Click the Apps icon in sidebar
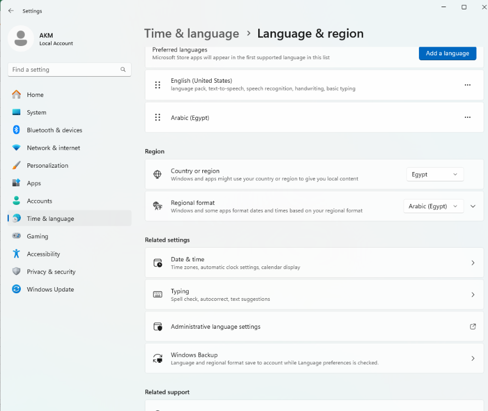The image size is (488, 411). click(16, 183)
